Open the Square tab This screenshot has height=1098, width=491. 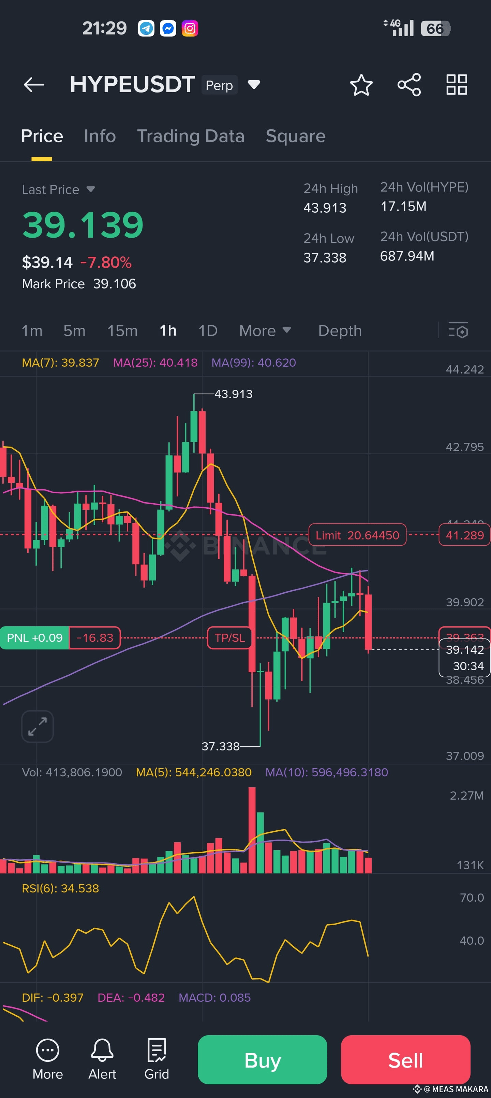(x=296, y=136)
